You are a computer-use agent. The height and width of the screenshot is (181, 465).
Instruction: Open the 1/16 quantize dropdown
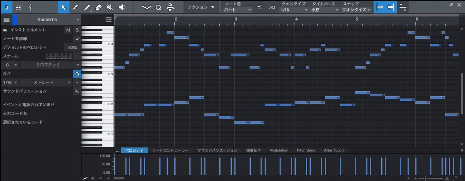294,10
